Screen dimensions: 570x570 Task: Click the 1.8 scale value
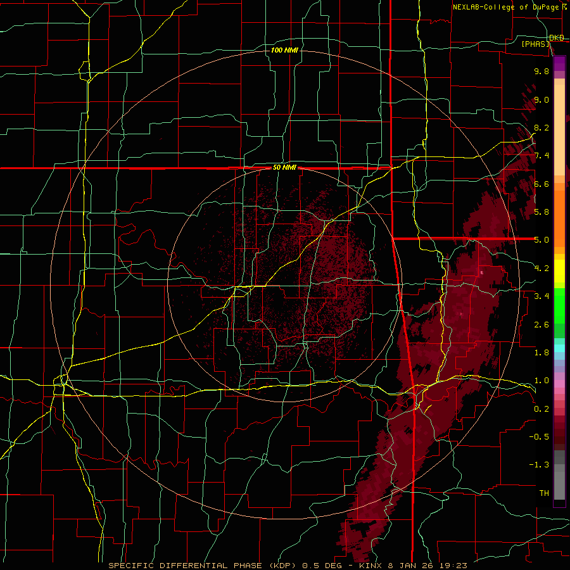541,353
